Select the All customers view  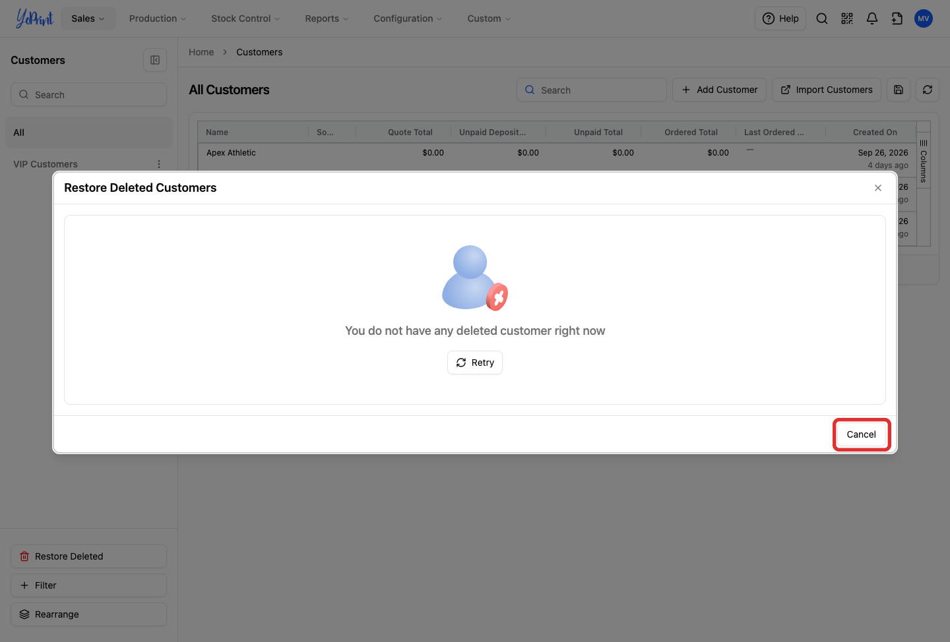tap(88, 132)
